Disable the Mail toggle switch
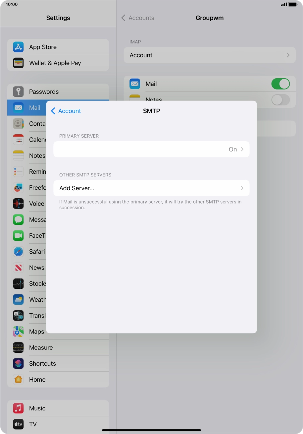Viewport: 303px width, 434px height. pos(280,84)
